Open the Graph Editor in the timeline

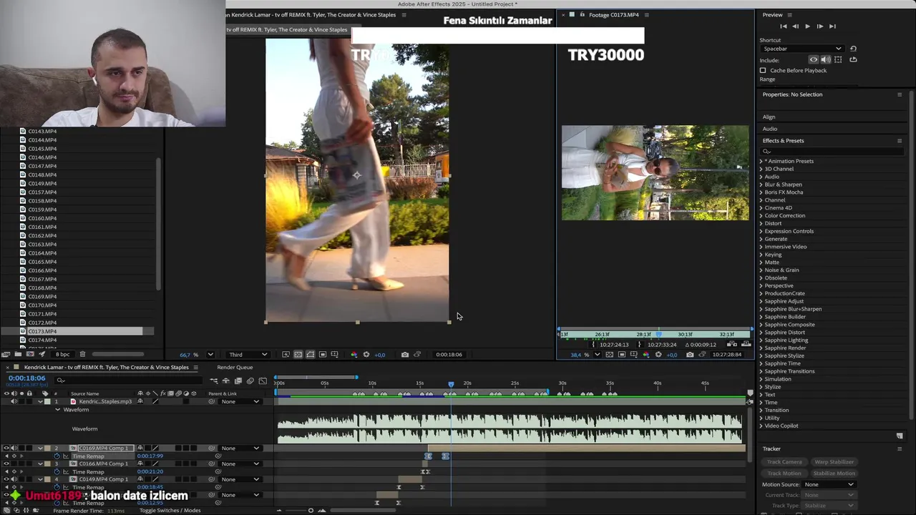click(x=263, y=381)
